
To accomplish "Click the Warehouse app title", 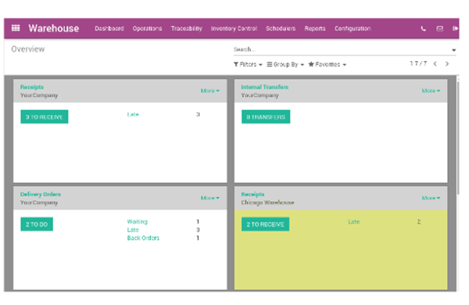I will [54, 28].
